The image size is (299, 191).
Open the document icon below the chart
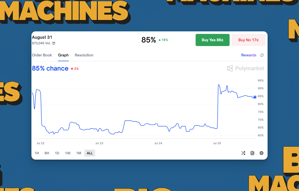(252, 153)
